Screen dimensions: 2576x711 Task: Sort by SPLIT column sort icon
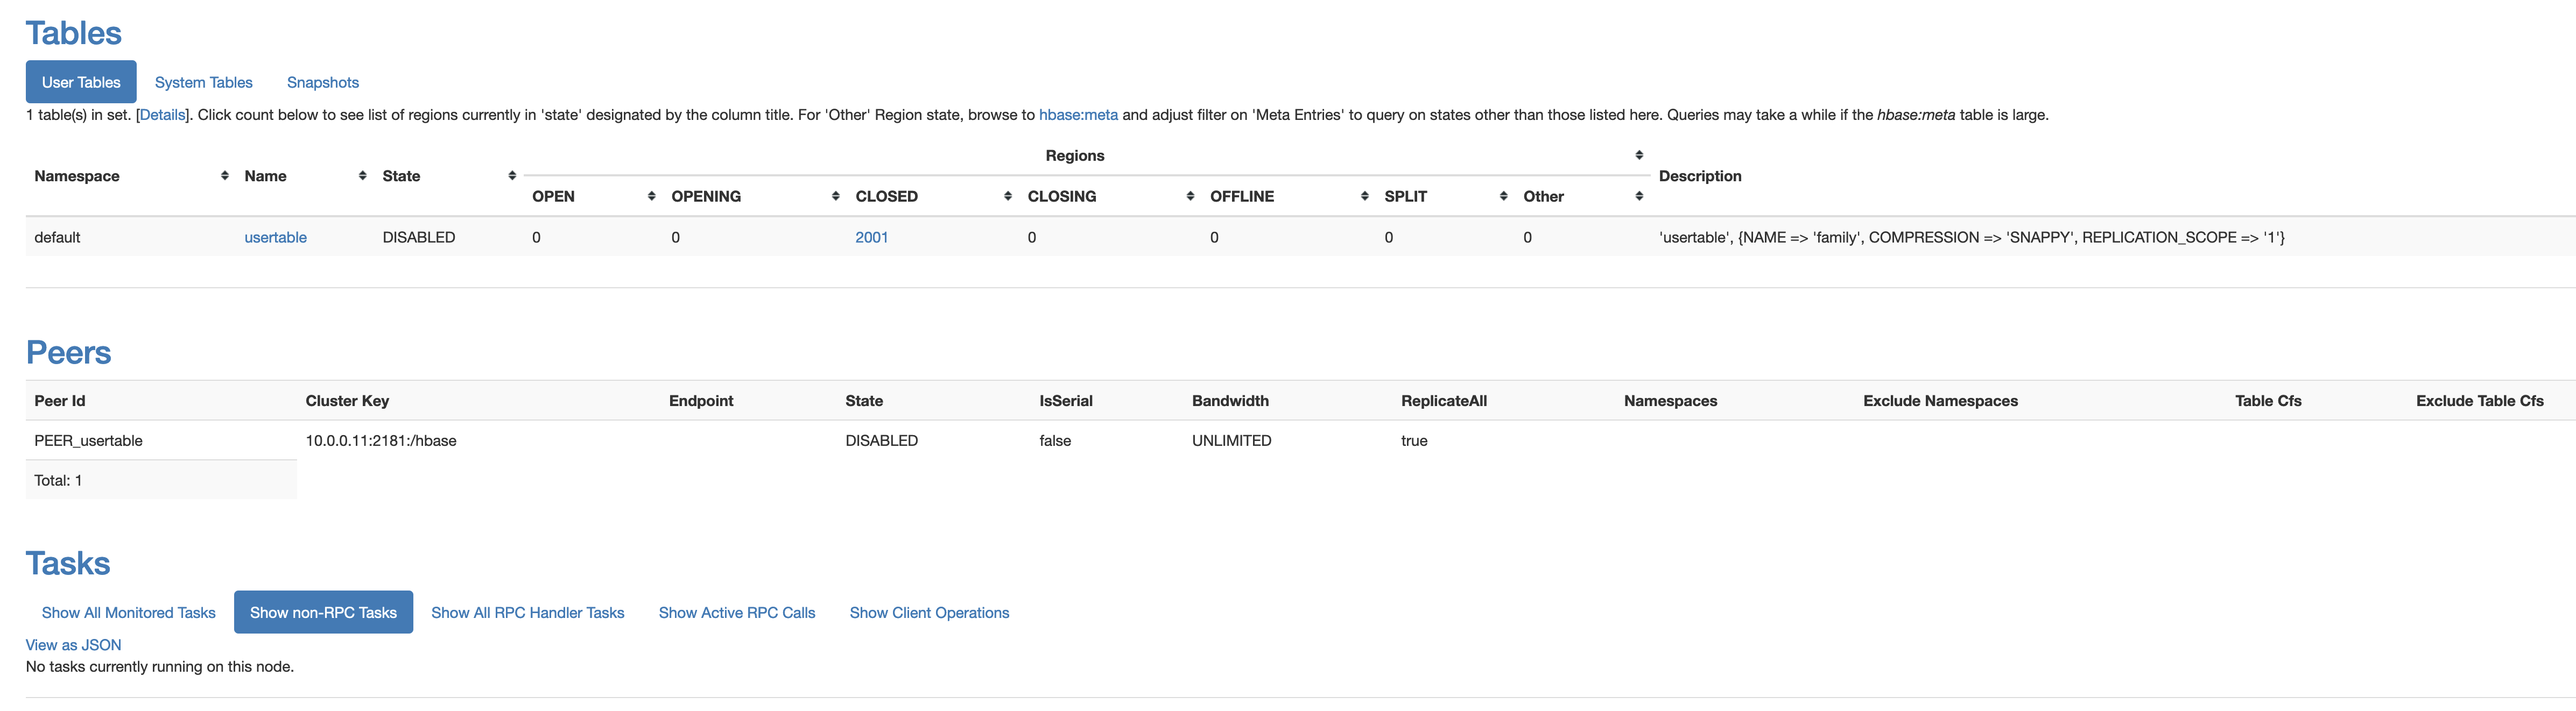[x=1503, y=197]
